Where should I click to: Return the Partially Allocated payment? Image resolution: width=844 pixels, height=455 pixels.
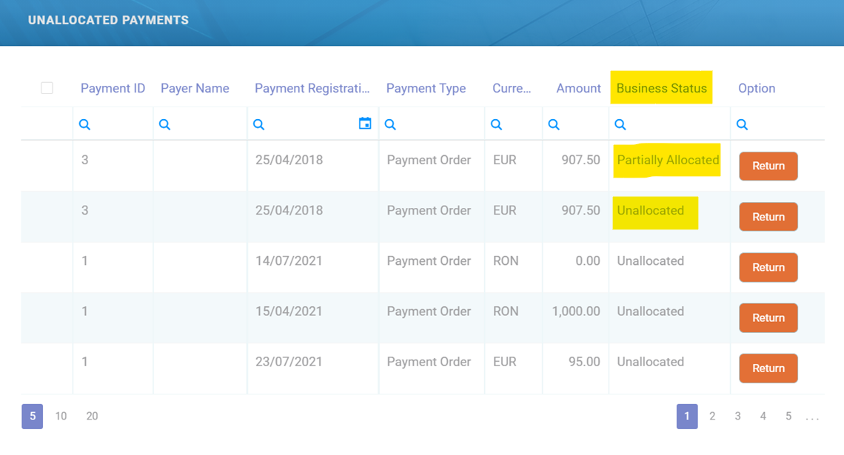tap(768, 166)
